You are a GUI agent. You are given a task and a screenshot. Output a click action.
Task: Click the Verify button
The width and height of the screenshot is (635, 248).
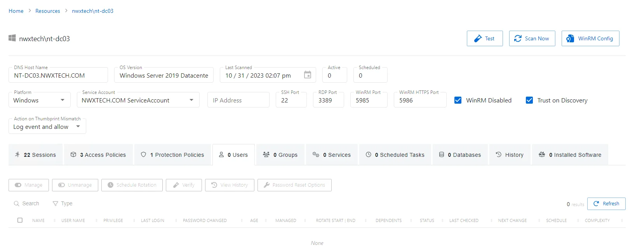pos(184,185)
